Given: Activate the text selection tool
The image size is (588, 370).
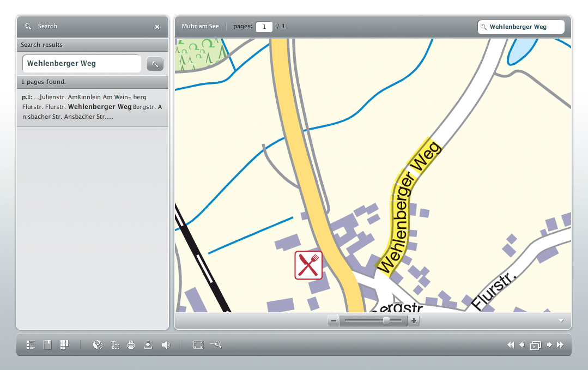Looking at the screenshot, I should pos(115,344).
